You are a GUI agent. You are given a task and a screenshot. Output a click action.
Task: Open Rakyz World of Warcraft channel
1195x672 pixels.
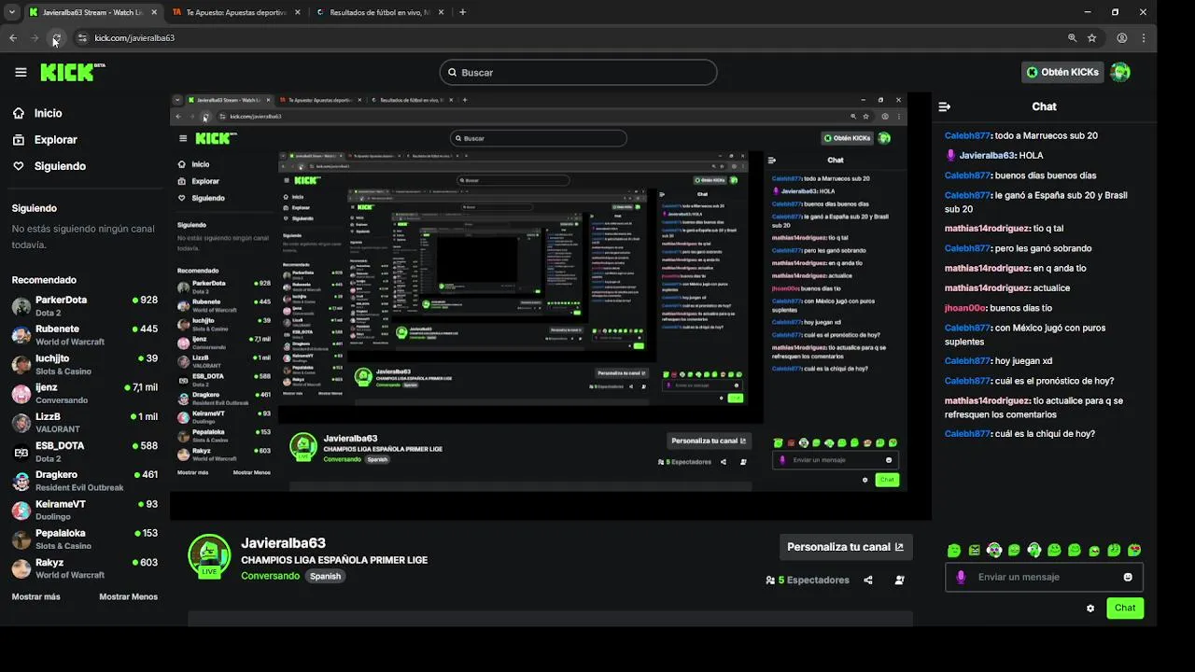click(84, 568)
